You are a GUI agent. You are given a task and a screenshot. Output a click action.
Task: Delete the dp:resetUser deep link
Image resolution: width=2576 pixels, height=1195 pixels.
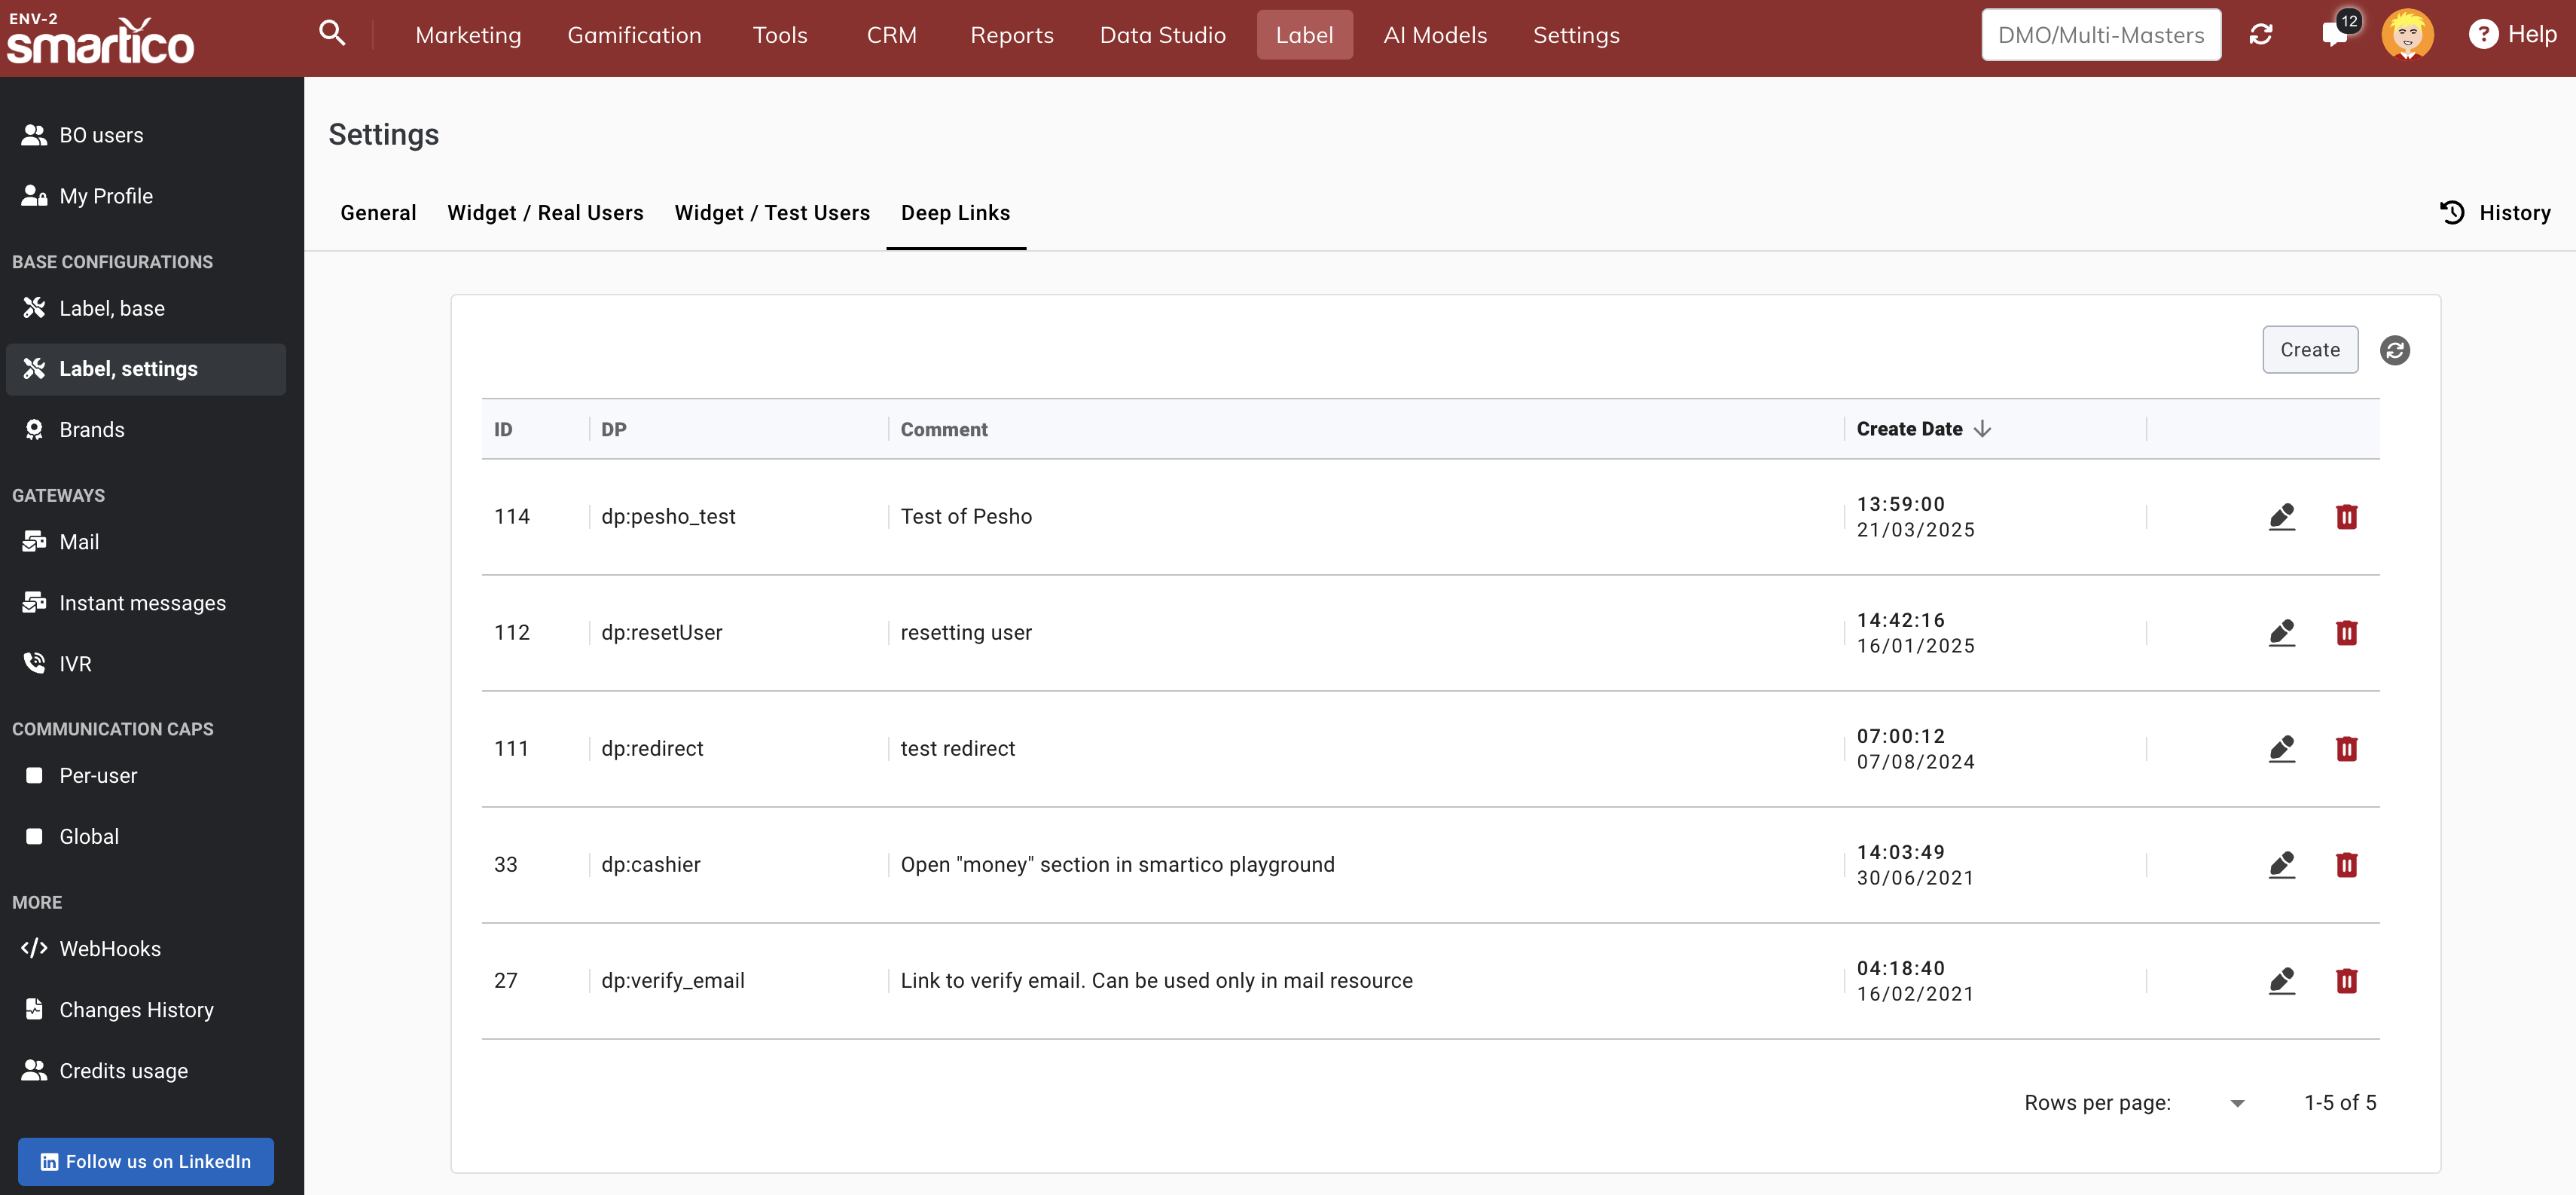[2346, 633]
